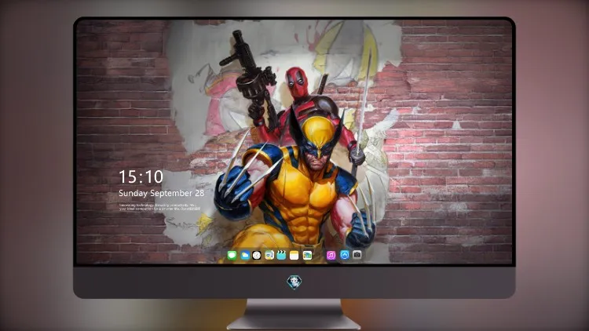
Task: Click the 15:10 clock widget
Action: [141, 176]
